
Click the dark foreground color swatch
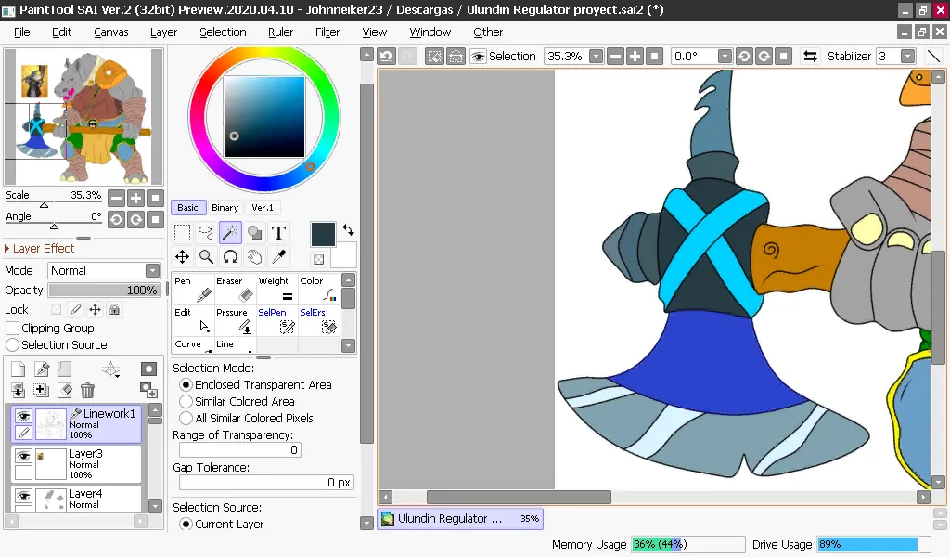[x=323, y=235]
